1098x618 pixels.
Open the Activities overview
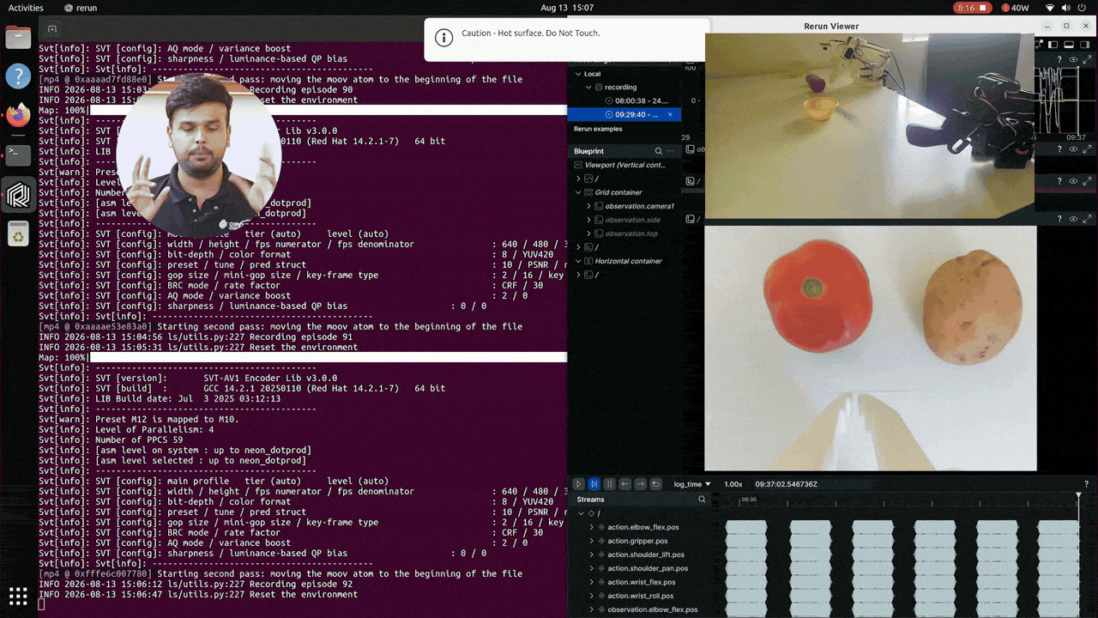pyautogui.click(x=26, y=8)
